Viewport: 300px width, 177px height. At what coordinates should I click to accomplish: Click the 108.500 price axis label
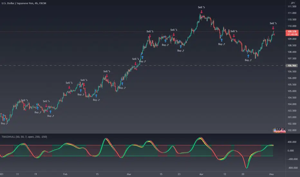click(x=292, y=46)
